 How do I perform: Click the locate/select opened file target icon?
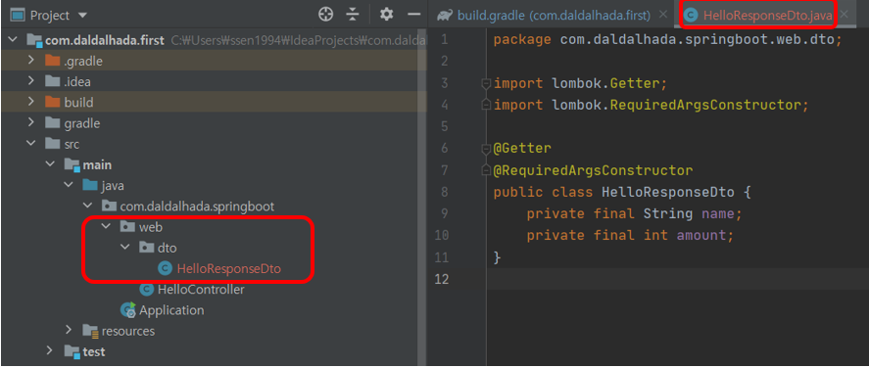(326, 15)
